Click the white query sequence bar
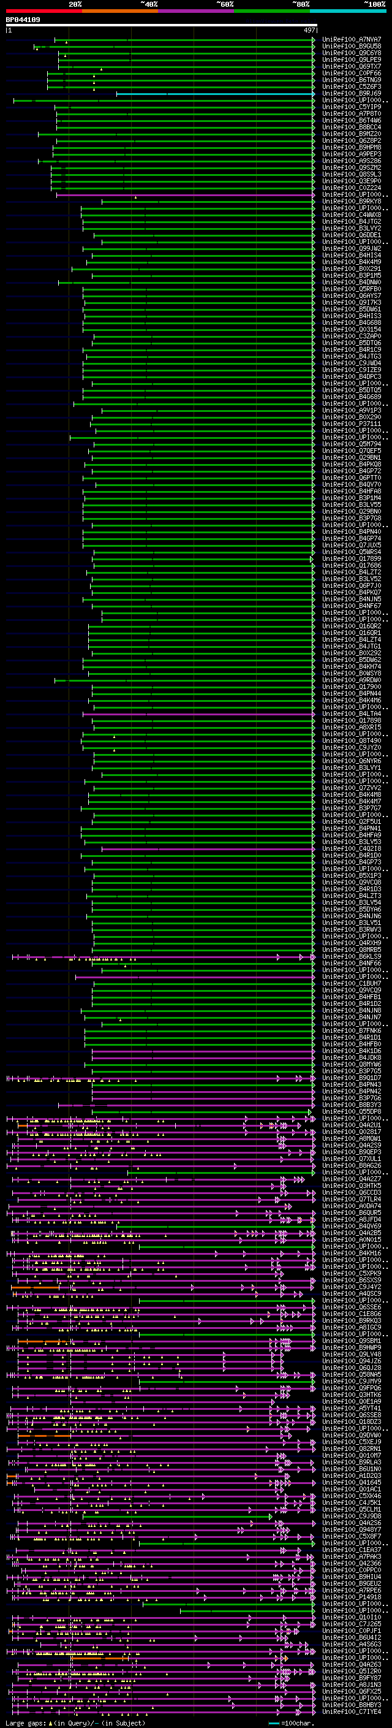 [x=162, y=26]
